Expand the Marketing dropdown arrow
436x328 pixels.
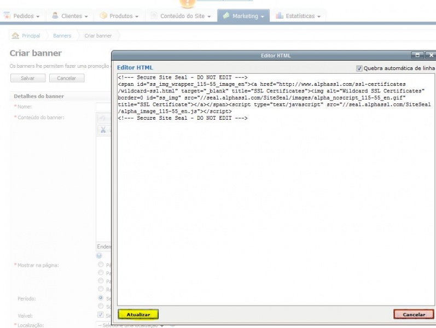tap(262, 17)
